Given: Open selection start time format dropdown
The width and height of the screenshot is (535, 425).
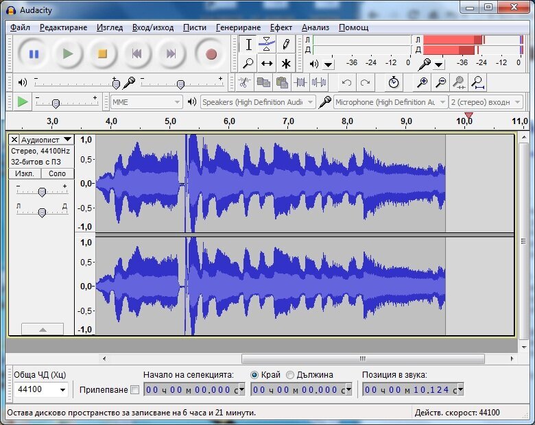Looking at the screenshot, I should [x=241, y=389].
